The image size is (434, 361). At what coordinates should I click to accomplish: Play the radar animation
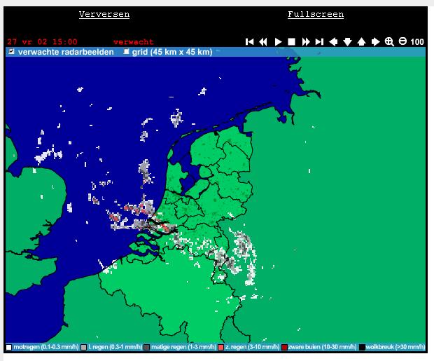pos(278,42)
